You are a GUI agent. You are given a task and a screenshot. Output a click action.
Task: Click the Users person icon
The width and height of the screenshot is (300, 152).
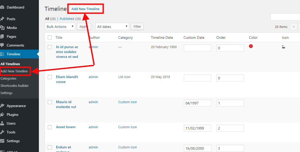2,123
